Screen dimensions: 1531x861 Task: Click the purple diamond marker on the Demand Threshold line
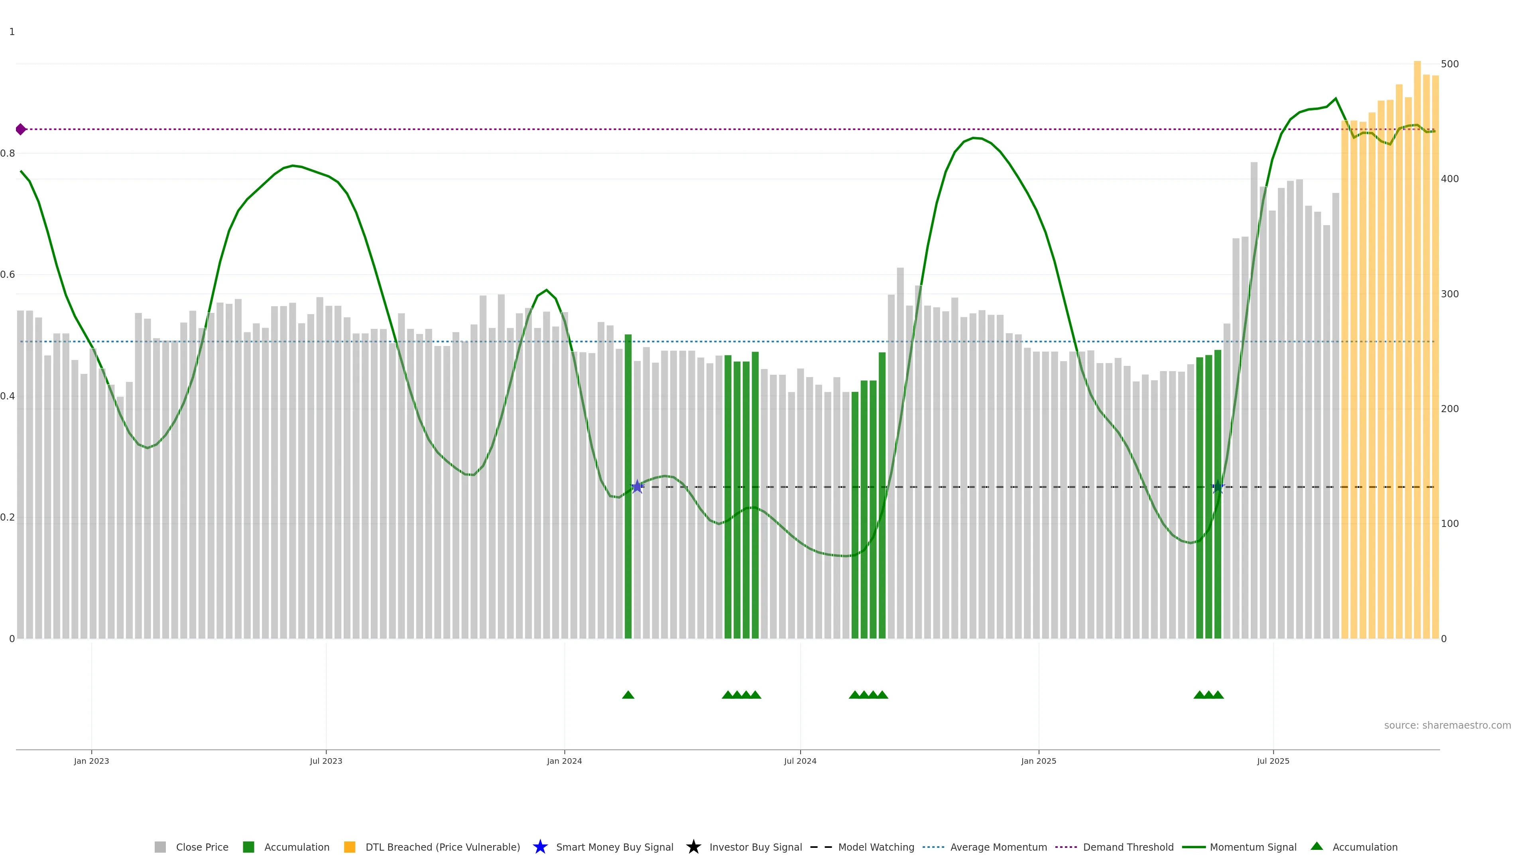point(21,129)
